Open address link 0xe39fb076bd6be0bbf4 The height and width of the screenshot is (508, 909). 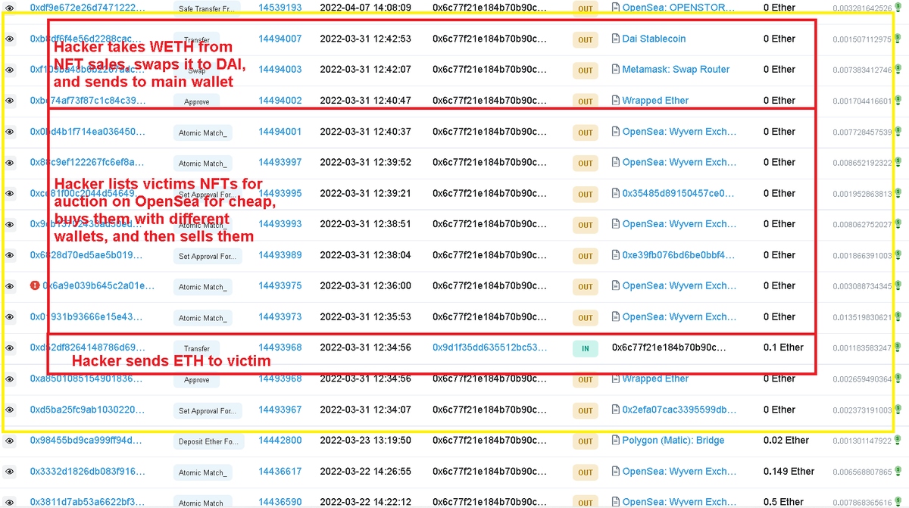(x=679, y=255)
